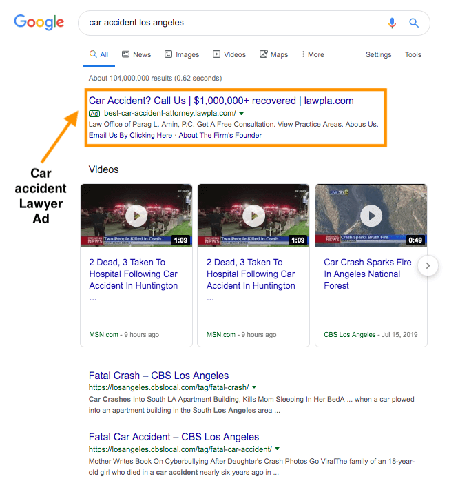Expand arrow next to fatal-crash URL
Viewport: 469px width, 483px height.
coord(254,387)
